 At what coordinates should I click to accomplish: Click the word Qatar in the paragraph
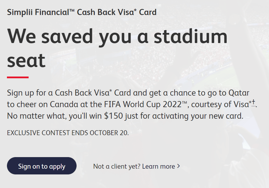(x=239, y=93)
